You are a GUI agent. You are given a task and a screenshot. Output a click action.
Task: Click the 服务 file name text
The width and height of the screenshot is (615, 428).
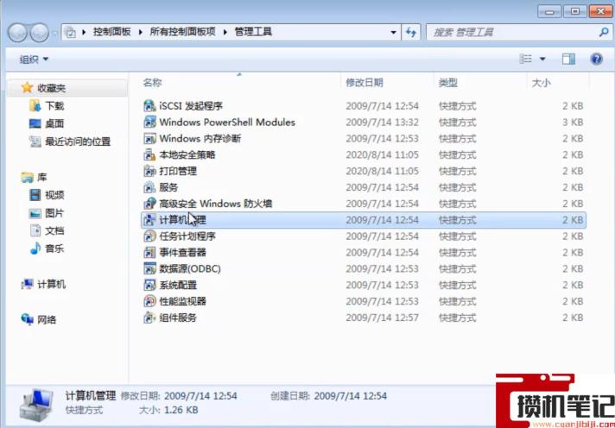pos(168,188)
